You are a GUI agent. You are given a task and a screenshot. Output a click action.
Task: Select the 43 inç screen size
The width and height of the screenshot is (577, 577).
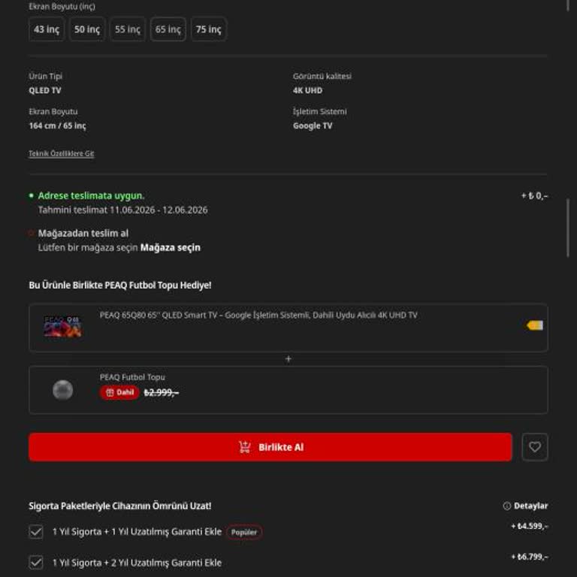[47, 29]
